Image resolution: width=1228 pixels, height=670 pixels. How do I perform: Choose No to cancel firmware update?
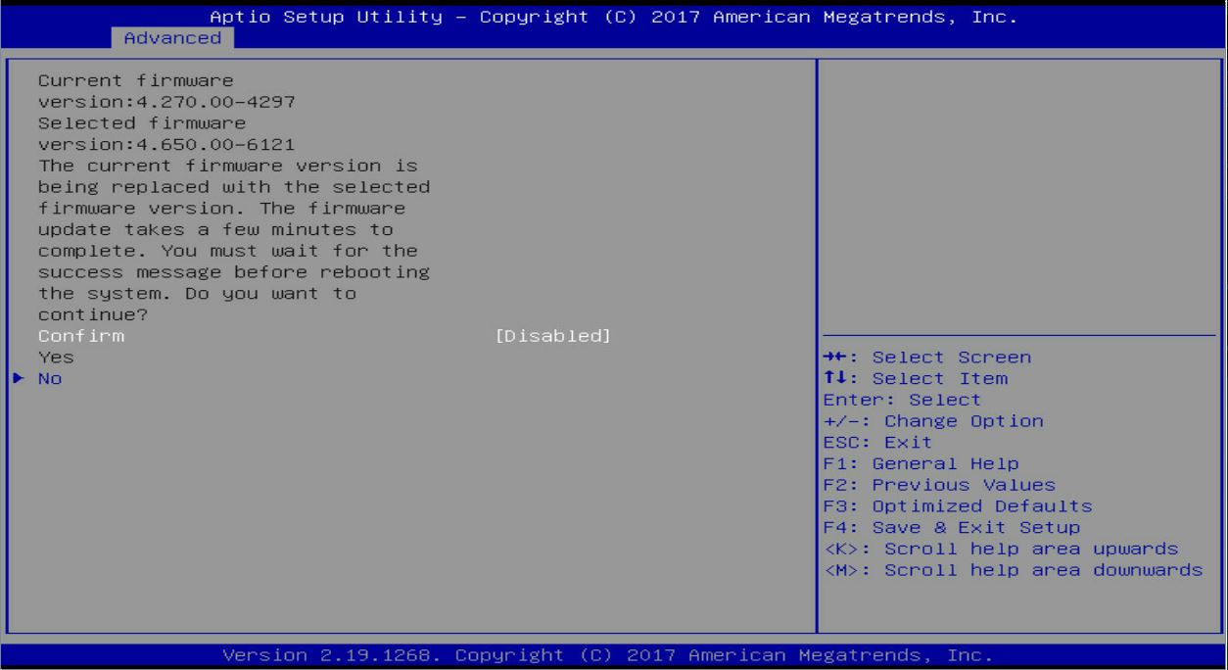(x=51, y=379)
